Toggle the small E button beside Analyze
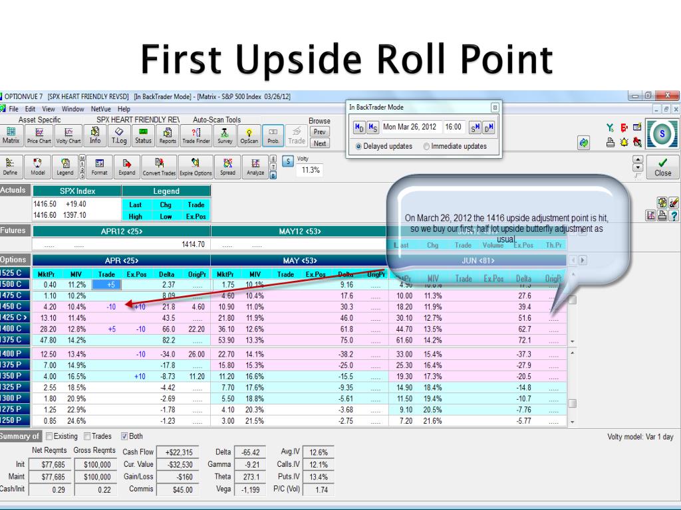 273,159
